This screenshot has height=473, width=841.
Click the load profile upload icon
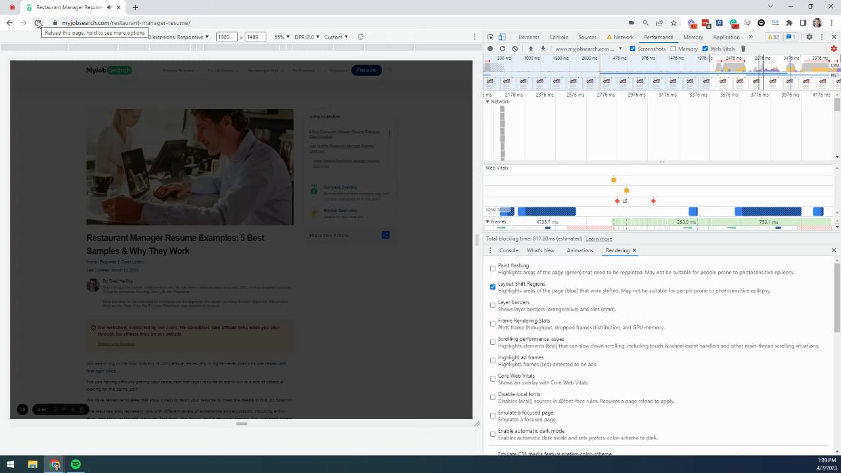click(531, 49)
